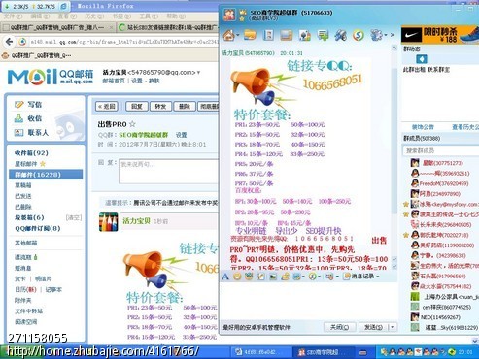
Task: Open the group album photo icon
Action: tap(287, 35)
